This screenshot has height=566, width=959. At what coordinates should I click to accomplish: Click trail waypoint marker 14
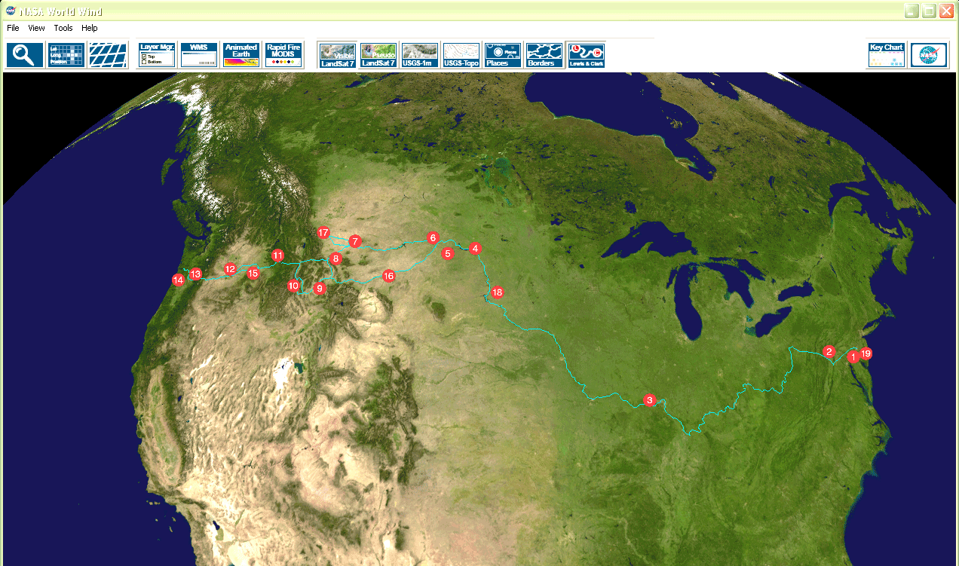(x=178, y=280)
